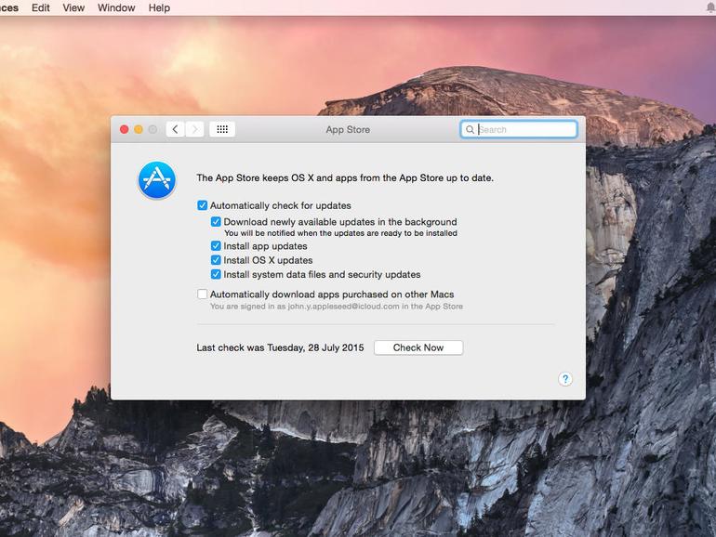Click the blue App Store icon
The image size is (716, 537).
[x=156, y=180]
